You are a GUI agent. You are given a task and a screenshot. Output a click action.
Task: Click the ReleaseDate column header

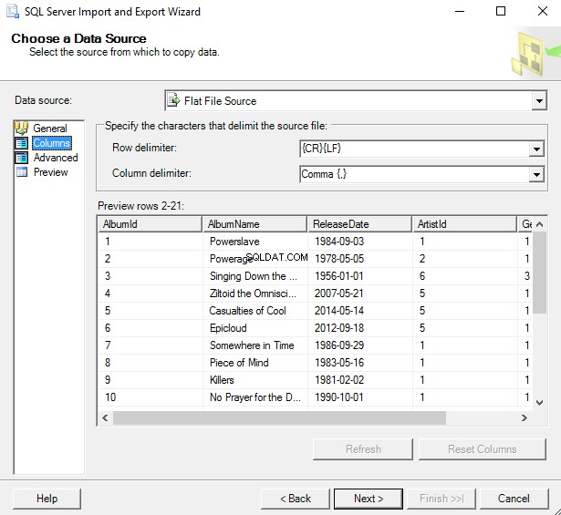pos(359,224)
